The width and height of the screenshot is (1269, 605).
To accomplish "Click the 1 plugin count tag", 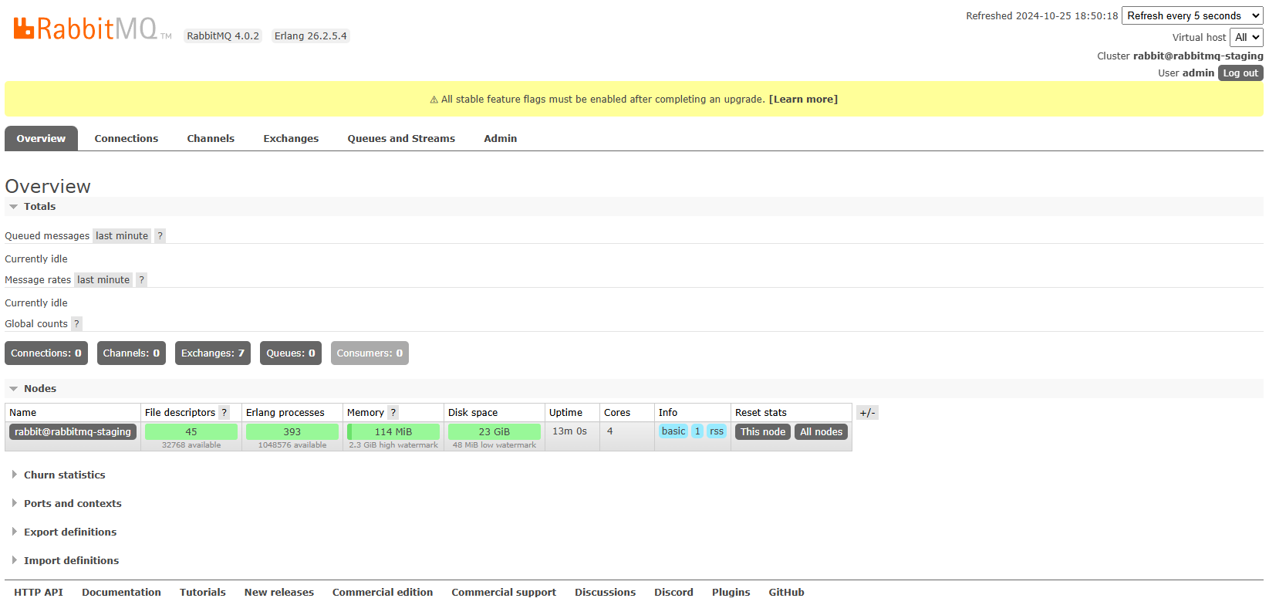I will pos(697,431).
